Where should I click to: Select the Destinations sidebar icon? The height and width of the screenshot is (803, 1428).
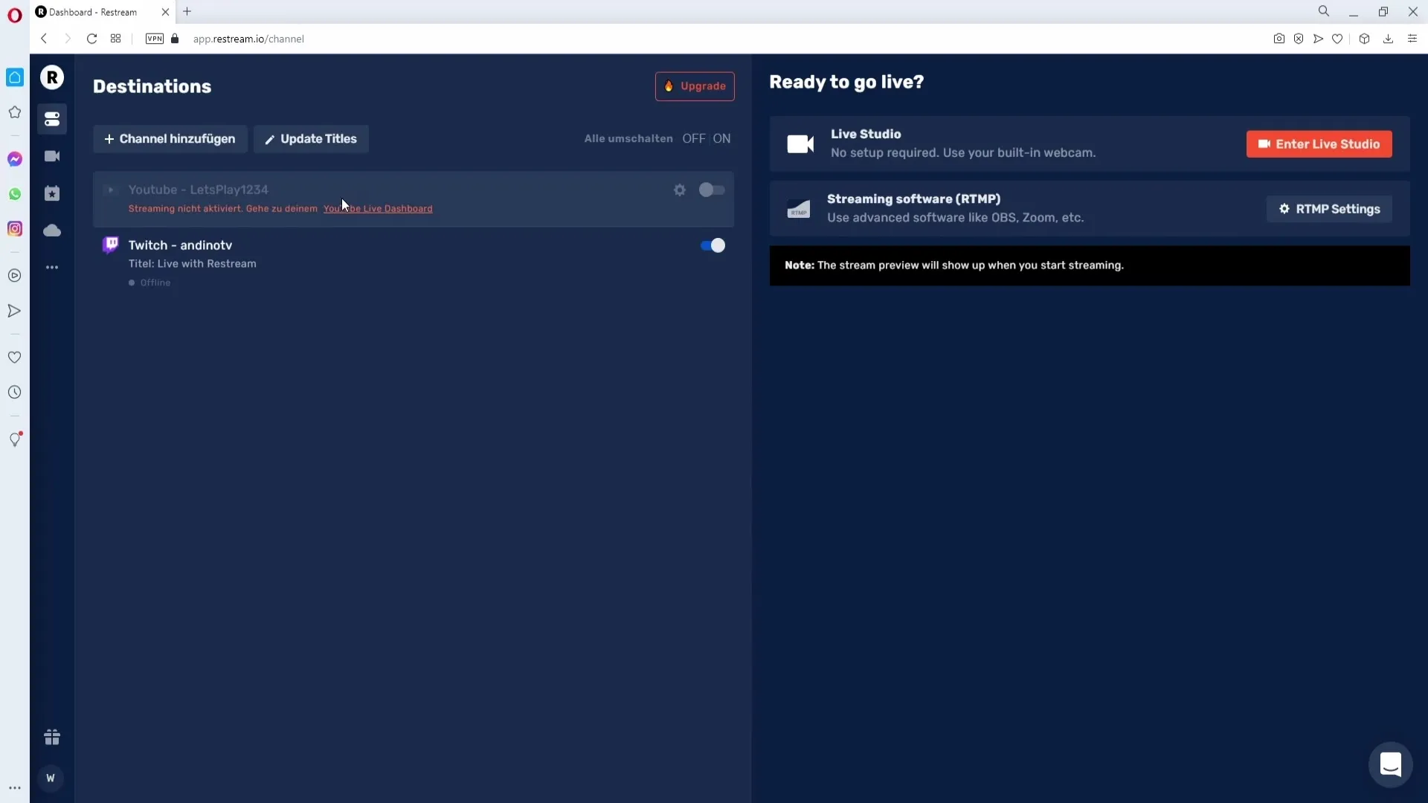(x=52, y=119)
